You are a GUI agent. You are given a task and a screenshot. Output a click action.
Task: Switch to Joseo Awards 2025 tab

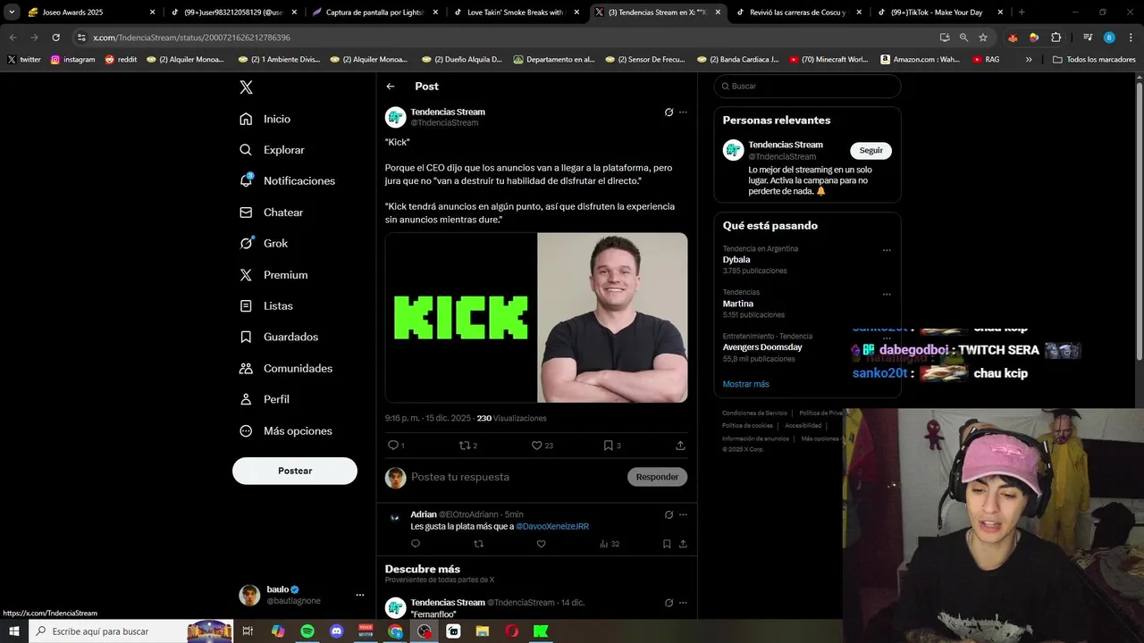[x=91, y=13]
